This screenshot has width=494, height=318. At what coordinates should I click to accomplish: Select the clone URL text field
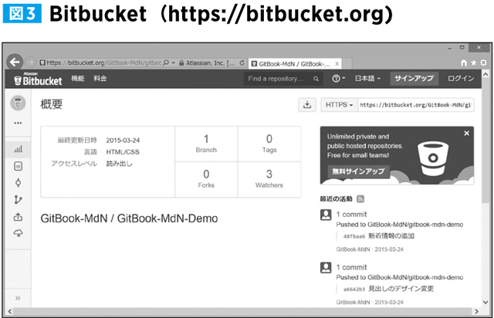click(416, 105)
